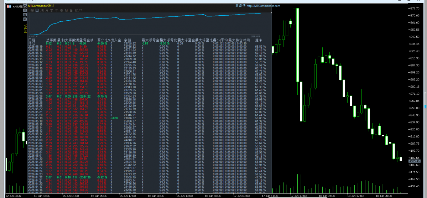
Task: Select the 2026.04.22 date row
Action: pyautogui.click(x=36, y=177)
